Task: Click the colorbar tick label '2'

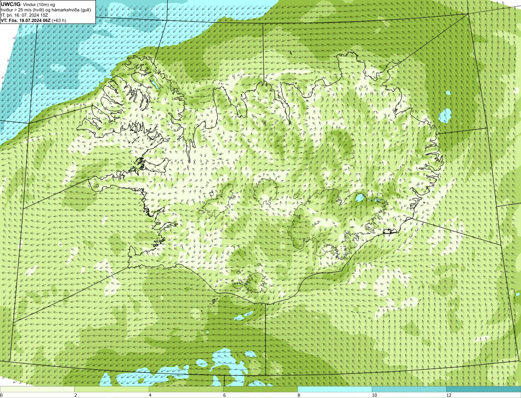Action: [76, 395]
